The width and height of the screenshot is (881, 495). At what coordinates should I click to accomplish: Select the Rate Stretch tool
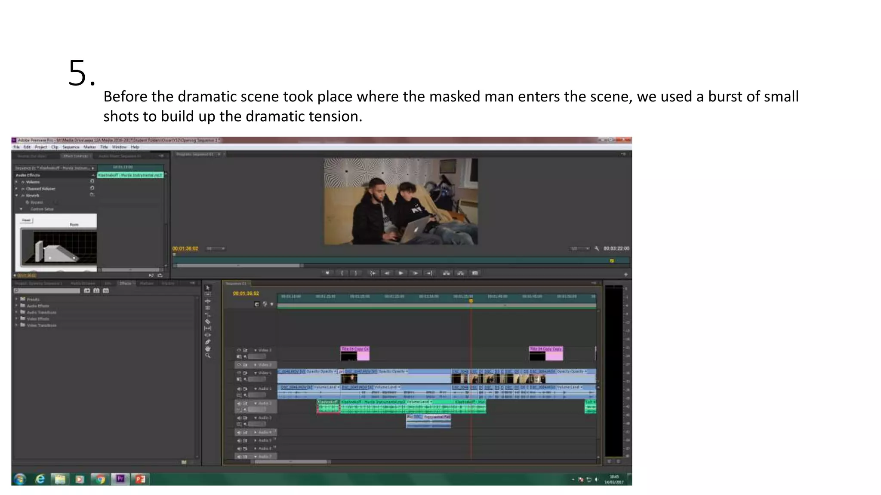pyautogui.click(x=208, y=315)
